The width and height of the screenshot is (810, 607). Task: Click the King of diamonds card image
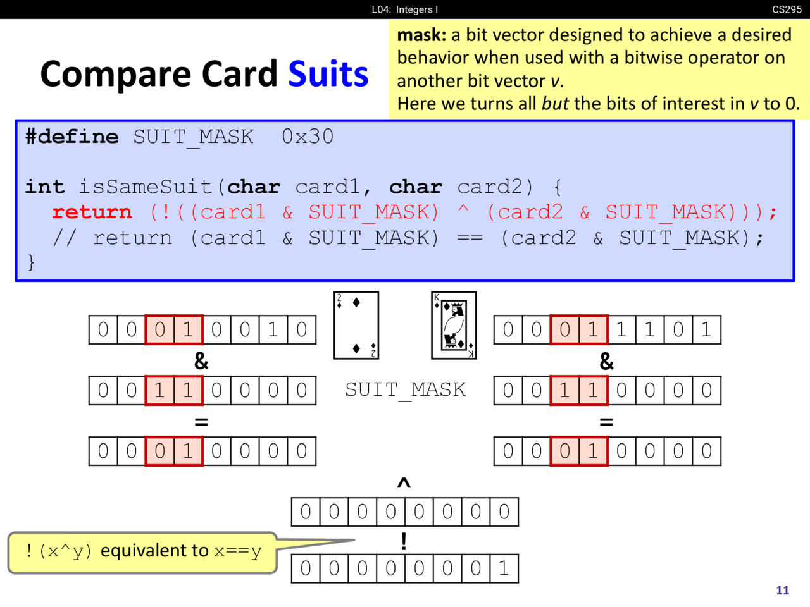pos(454,326)
